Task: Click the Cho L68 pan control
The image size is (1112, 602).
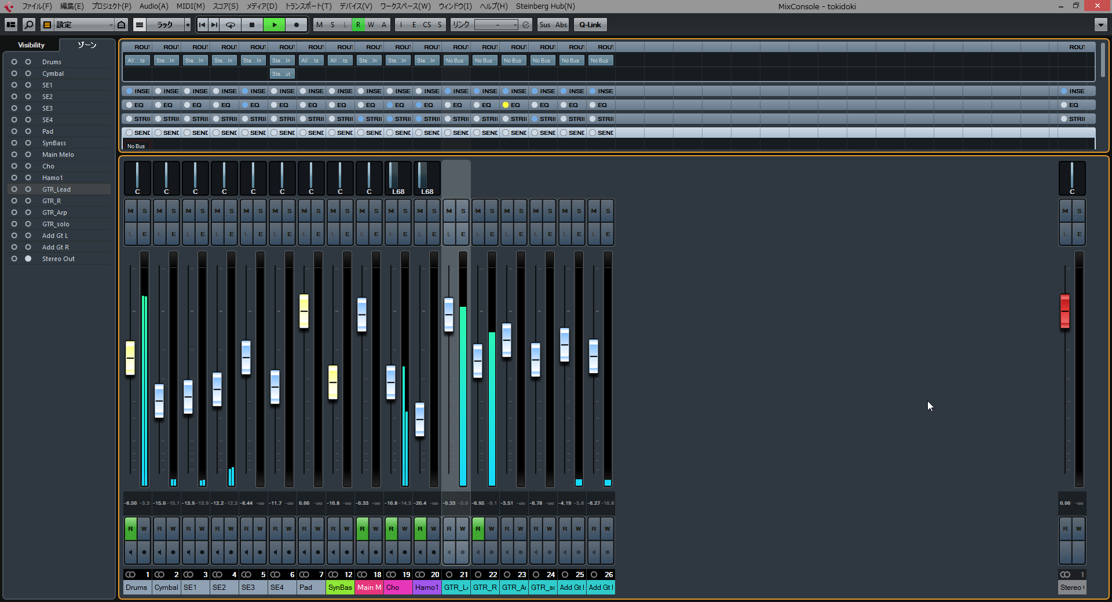Action: click(x=398, y=178)
